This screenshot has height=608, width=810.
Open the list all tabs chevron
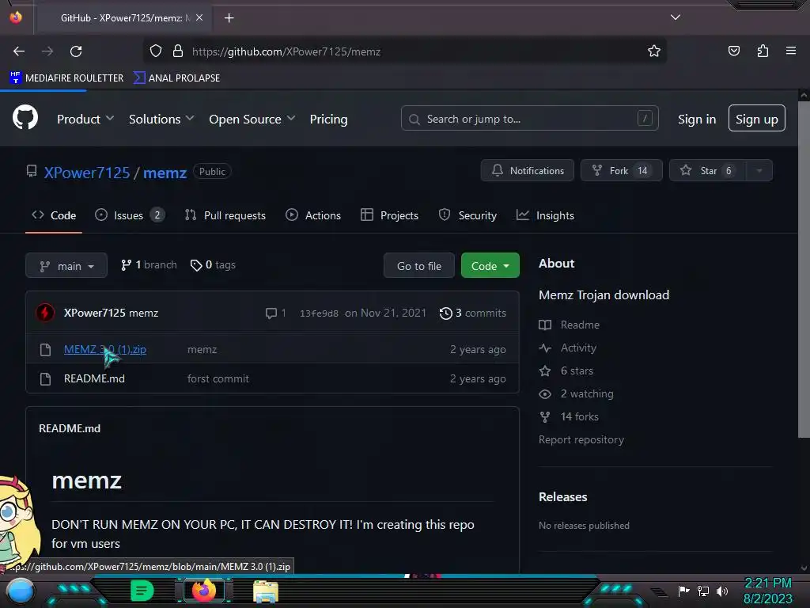click(676, 17)
